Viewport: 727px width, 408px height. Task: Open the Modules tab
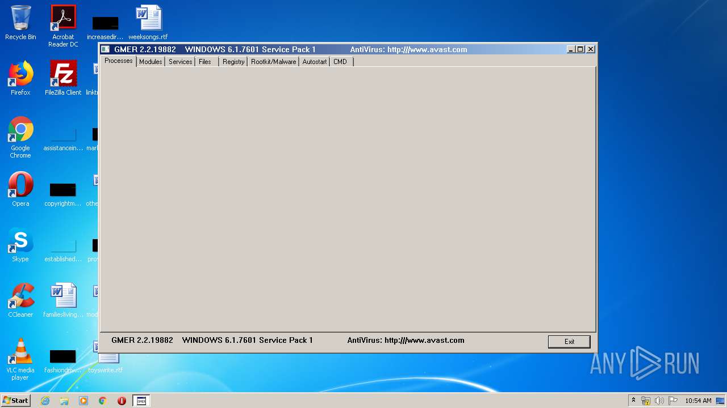[x=151, y=62]
